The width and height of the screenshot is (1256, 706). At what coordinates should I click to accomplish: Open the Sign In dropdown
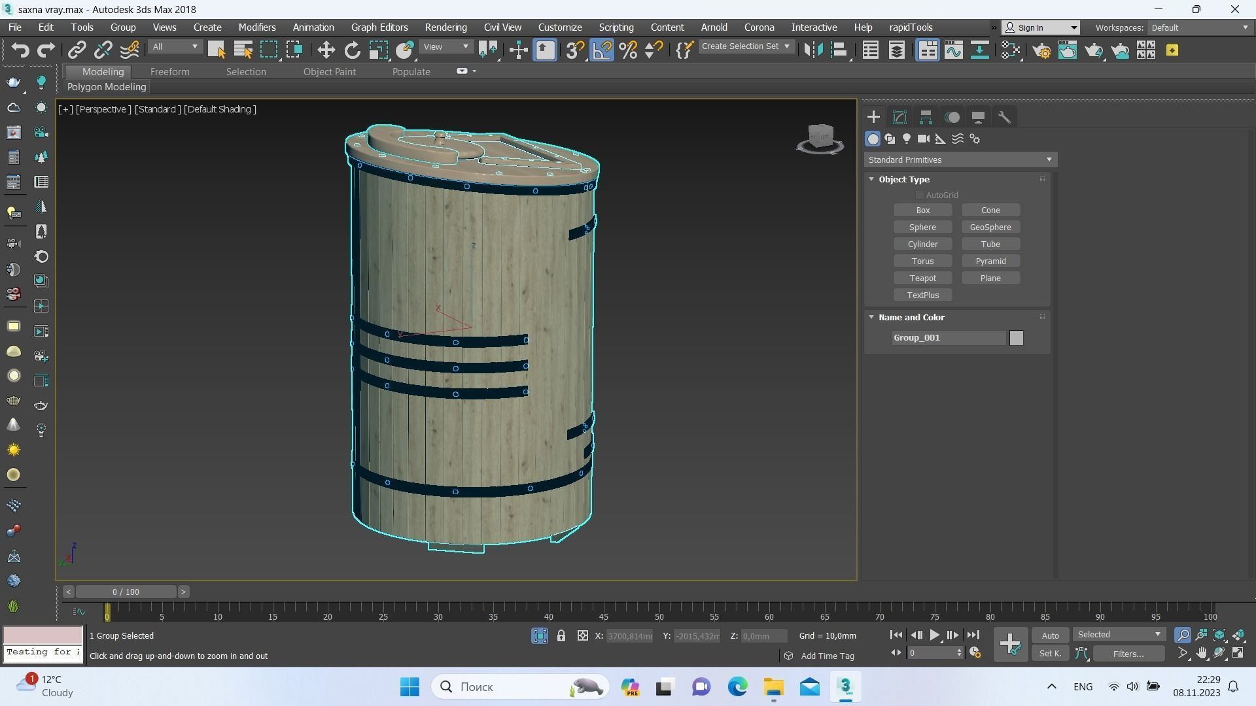[x=1041, y=27]
